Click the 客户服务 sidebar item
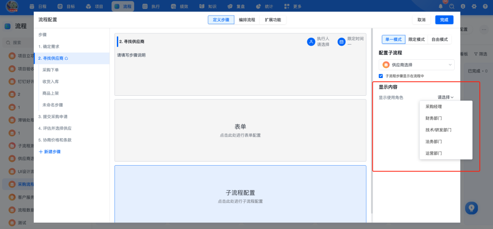This screenshot has width=493, height=229. click(x=18, y=197)
